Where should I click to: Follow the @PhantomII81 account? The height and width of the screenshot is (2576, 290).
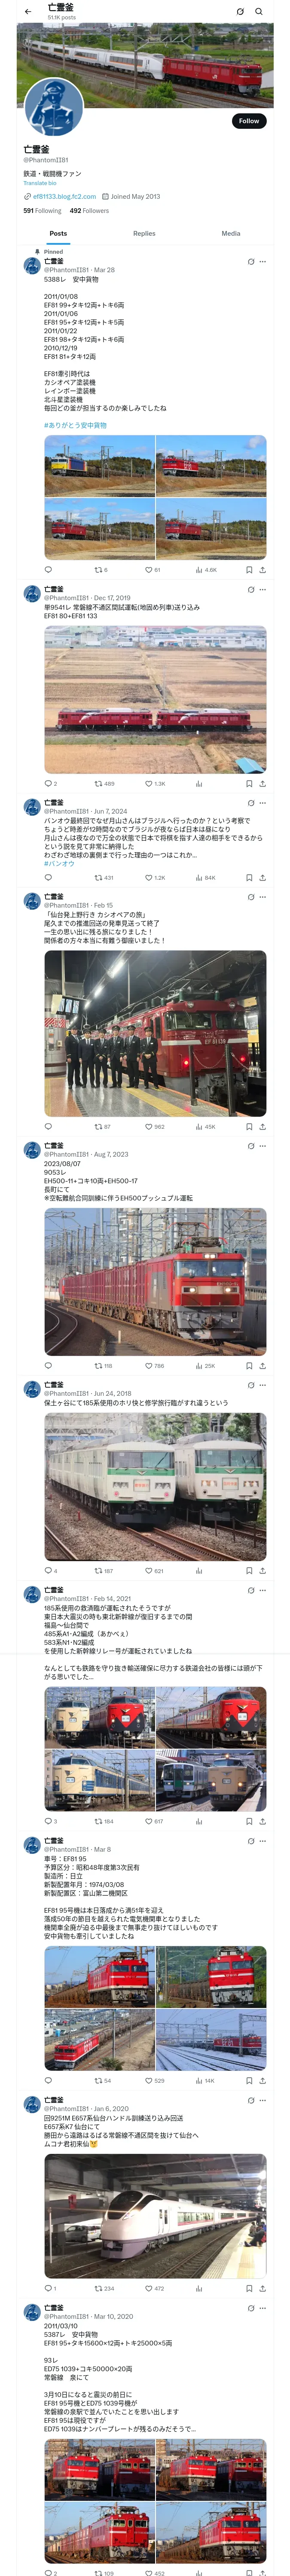coord(249,121)
